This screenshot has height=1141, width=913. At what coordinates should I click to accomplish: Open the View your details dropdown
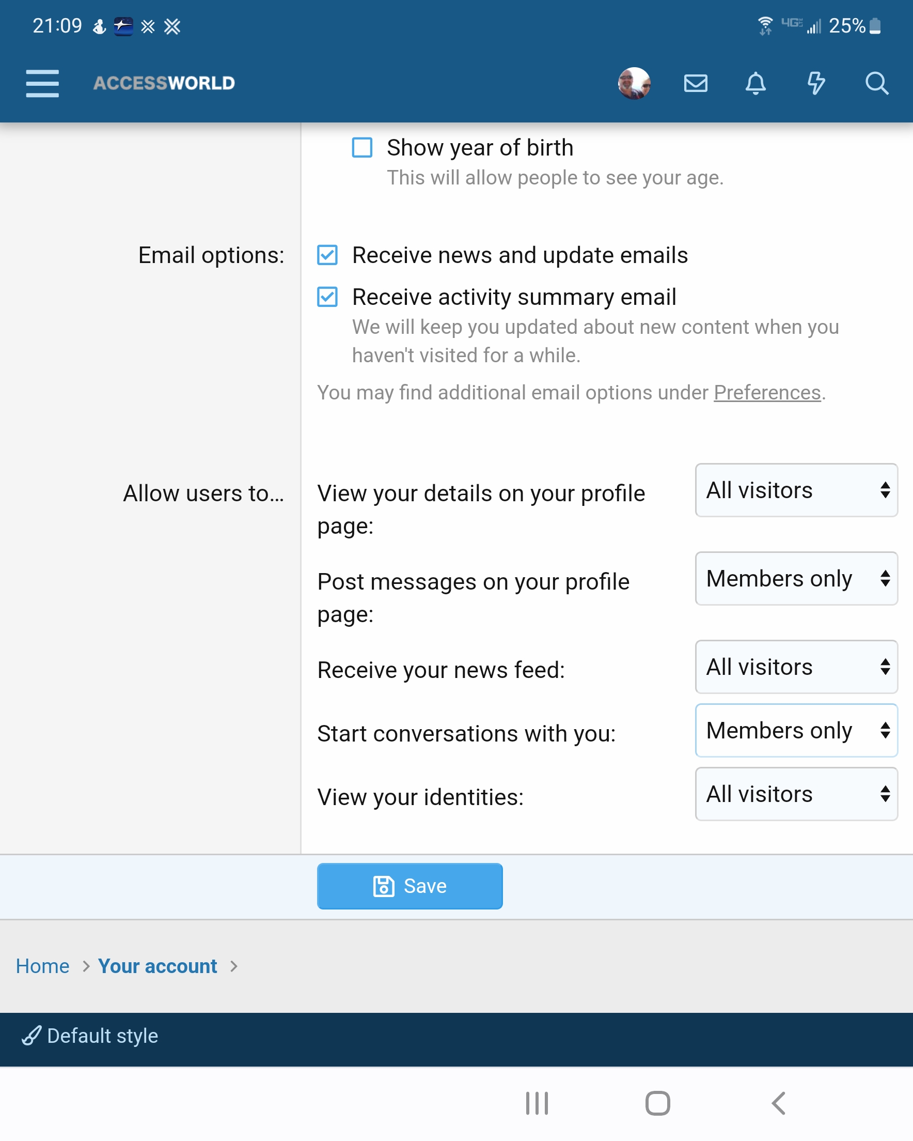[796, 490]
